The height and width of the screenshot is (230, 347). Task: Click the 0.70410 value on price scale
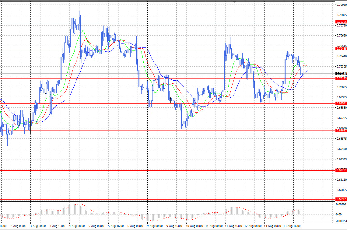(342, 56)
